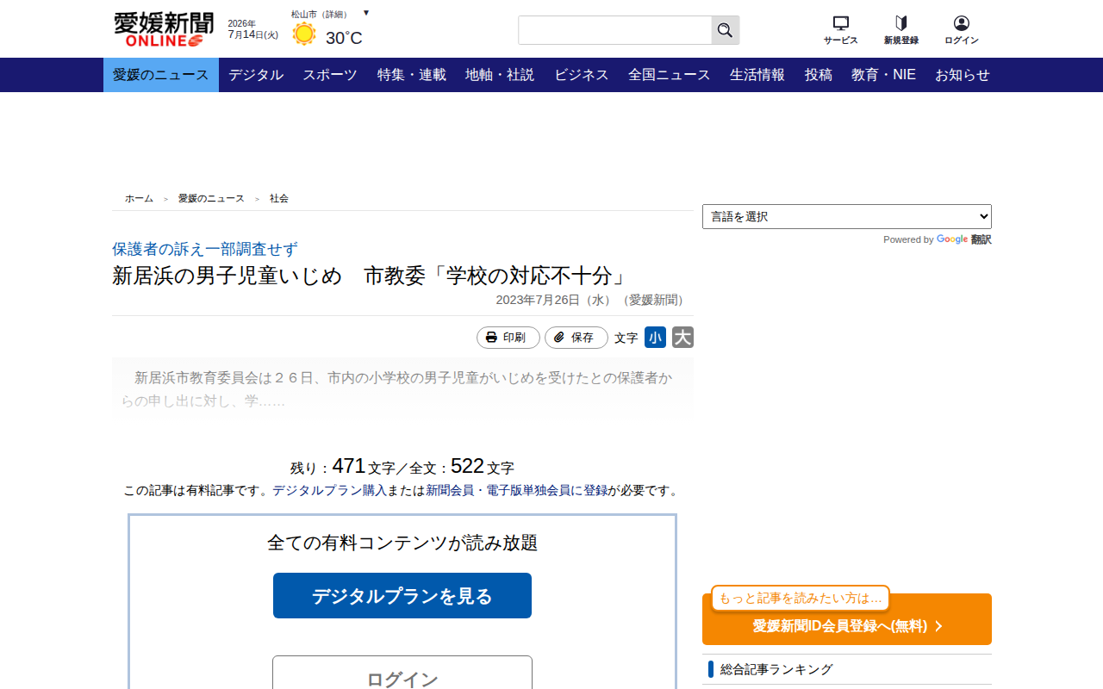Select the 特集・連載 nav tab

pos(412,75)
